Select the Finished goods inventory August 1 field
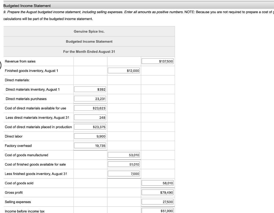274x213 pixels. (124, 70)
